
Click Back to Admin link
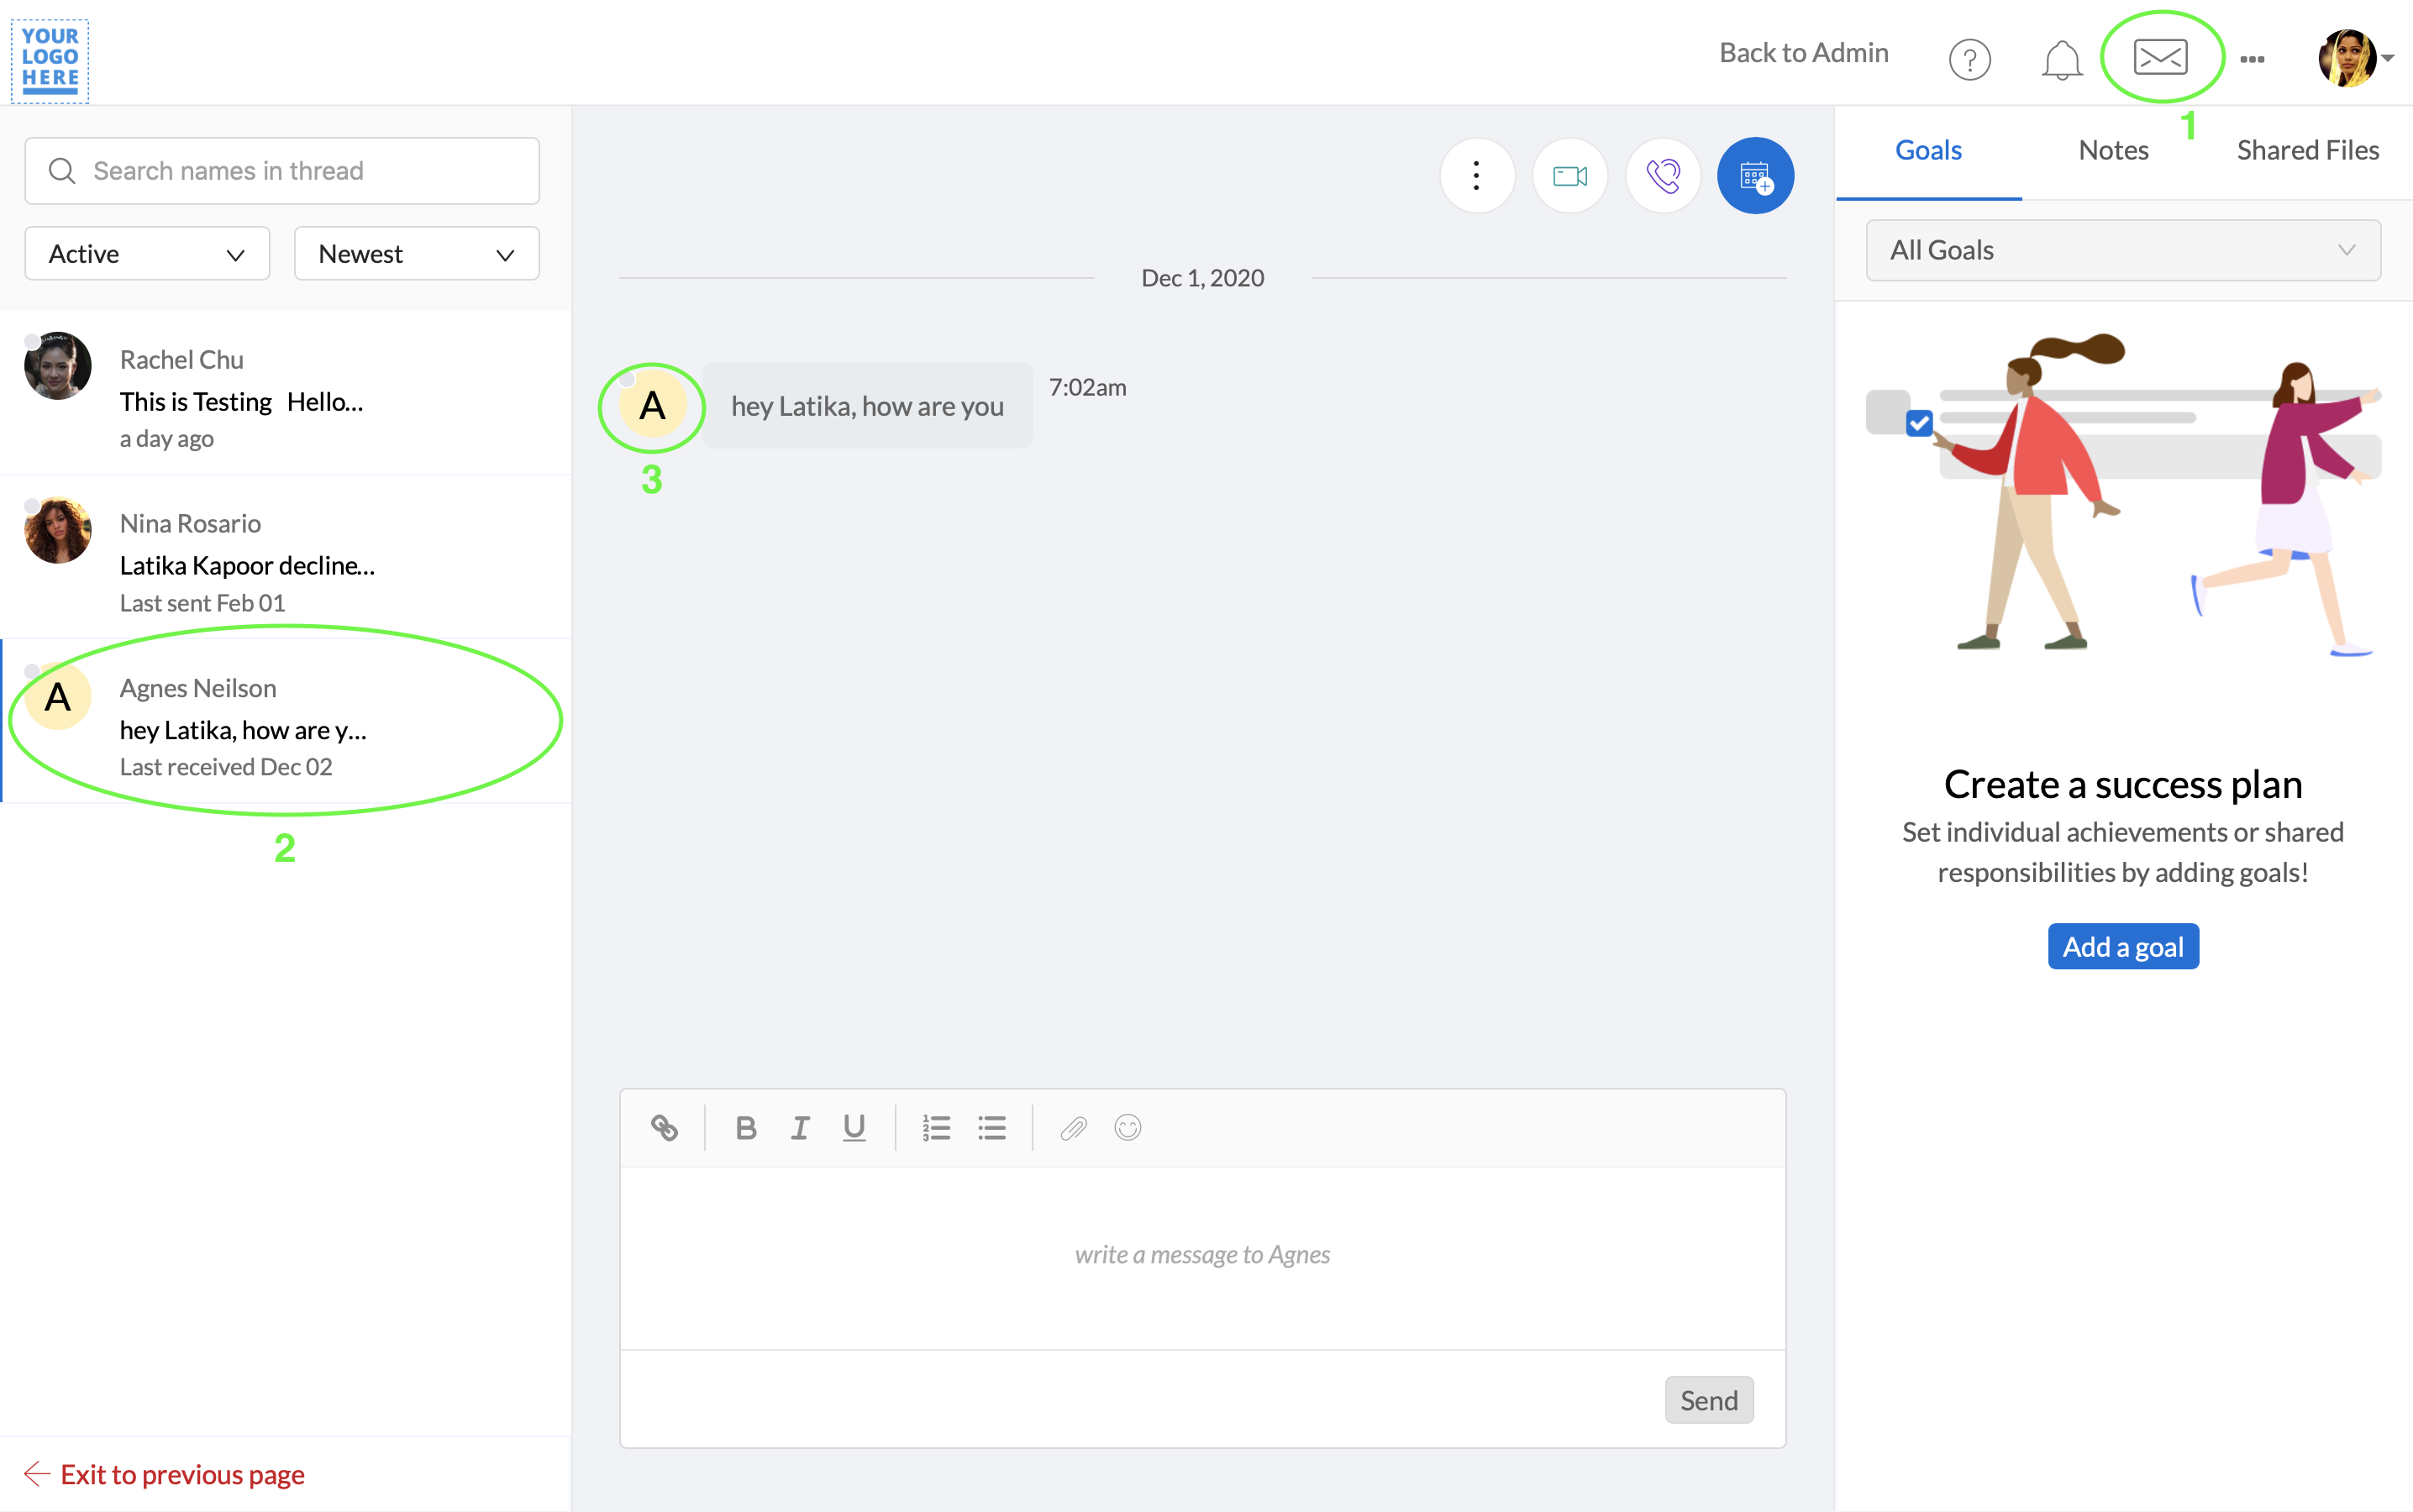coord(1803,52)
